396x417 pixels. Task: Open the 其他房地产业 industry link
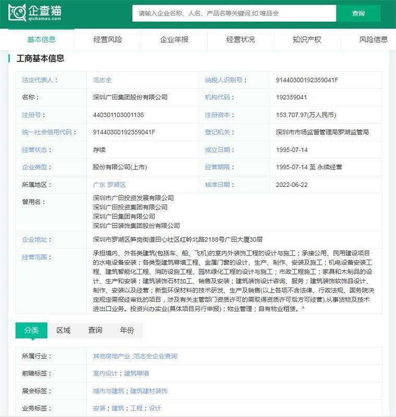(112, 356)
